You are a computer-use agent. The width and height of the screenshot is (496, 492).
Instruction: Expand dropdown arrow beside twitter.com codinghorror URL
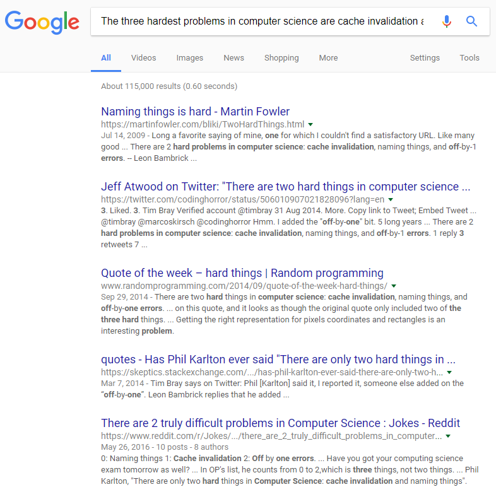(391, 199)
